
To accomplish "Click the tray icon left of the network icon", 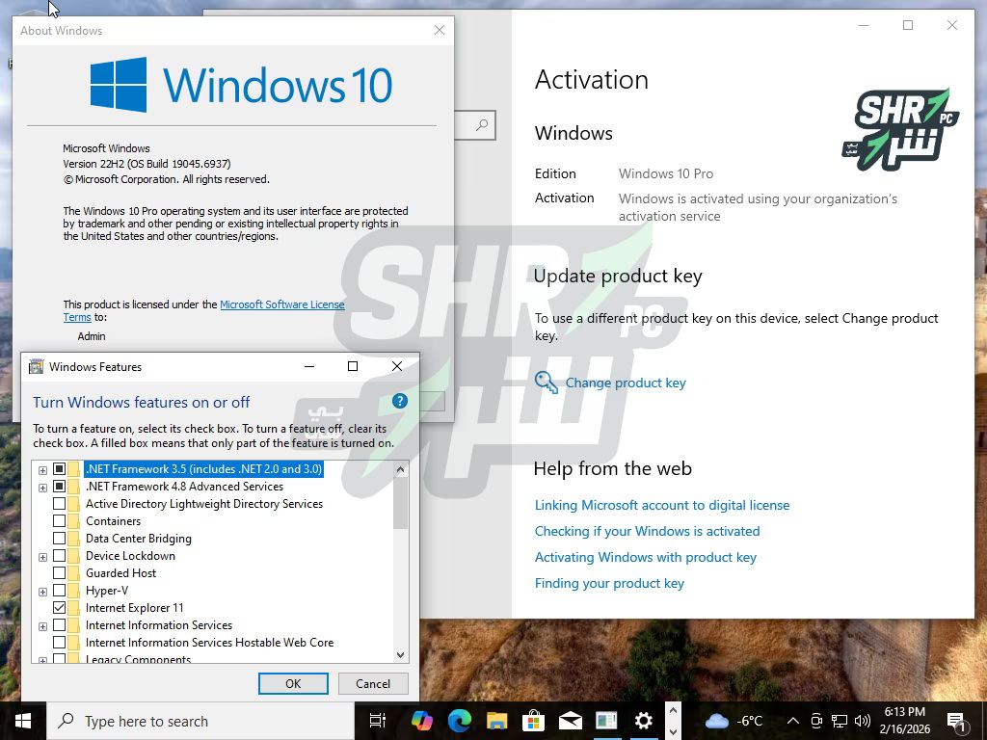I will pyautogui.click(x=816, y=721).
